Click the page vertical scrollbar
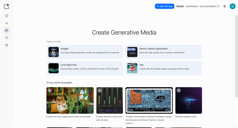This screenshot has height=128, width=238. (x=236, y=56)
